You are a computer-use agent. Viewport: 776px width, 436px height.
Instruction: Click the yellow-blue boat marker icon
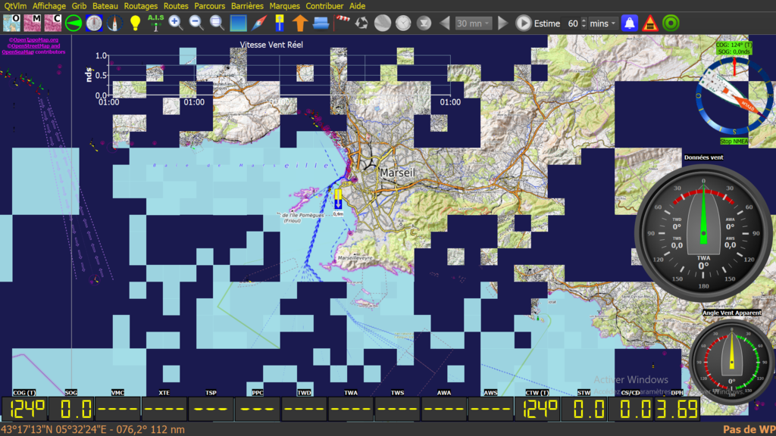tap(280, 23)
